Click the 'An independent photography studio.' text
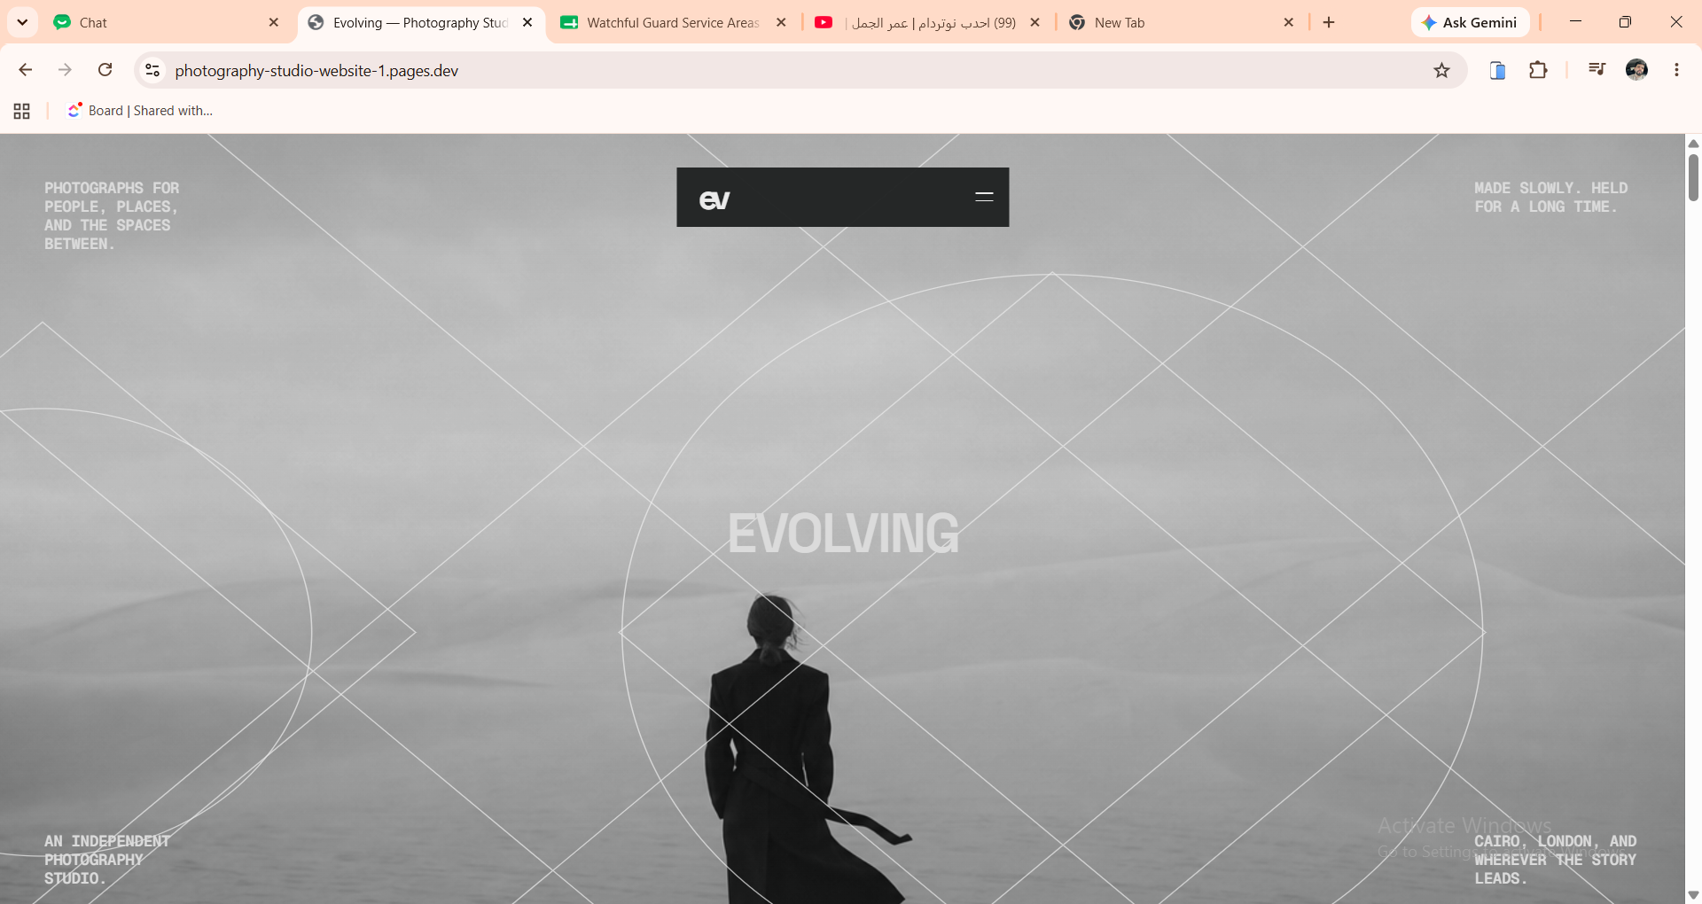The width and height of the screenshot is (1702, 904). 107,860
